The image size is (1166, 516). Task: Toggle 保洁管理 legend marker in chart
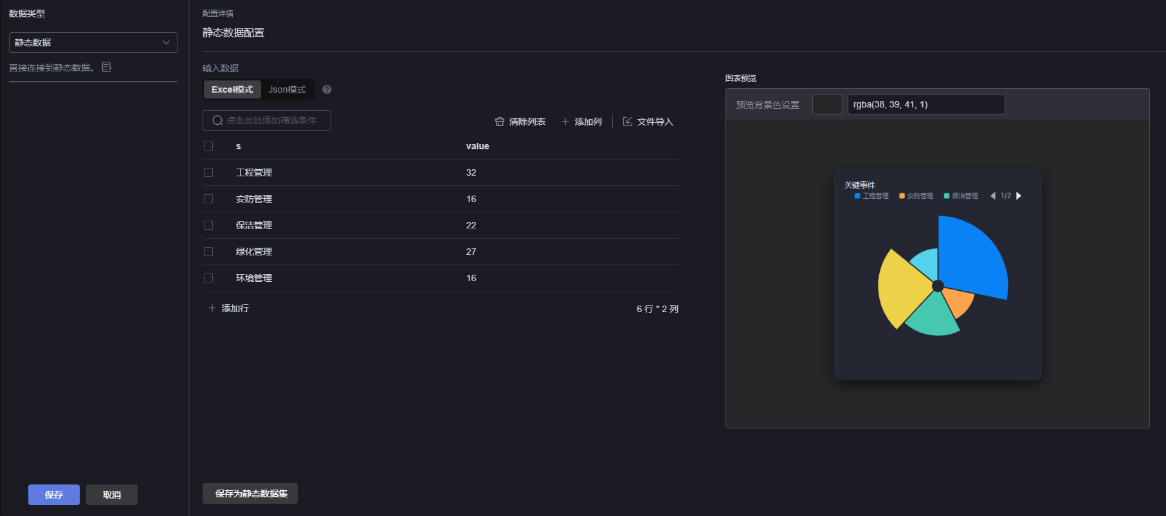(x=947, y=196)
